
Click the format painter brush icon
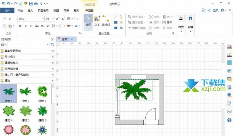click(x=10, y=19)
